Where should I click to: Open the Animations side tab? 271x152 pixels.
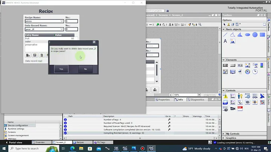[269, 45]
